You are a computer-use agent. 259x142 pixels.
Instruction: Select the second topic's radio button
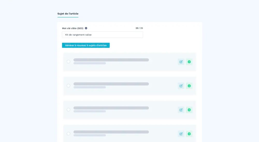[68, 85]
